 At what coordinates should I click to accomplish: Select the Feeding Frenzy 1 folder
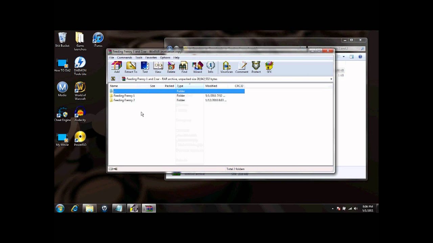tap(124, 96)
